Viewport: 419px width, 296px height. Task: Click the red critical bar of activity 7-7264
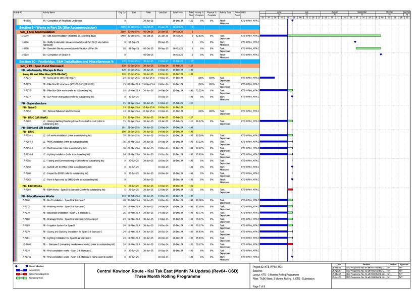[x=290, y=190]
